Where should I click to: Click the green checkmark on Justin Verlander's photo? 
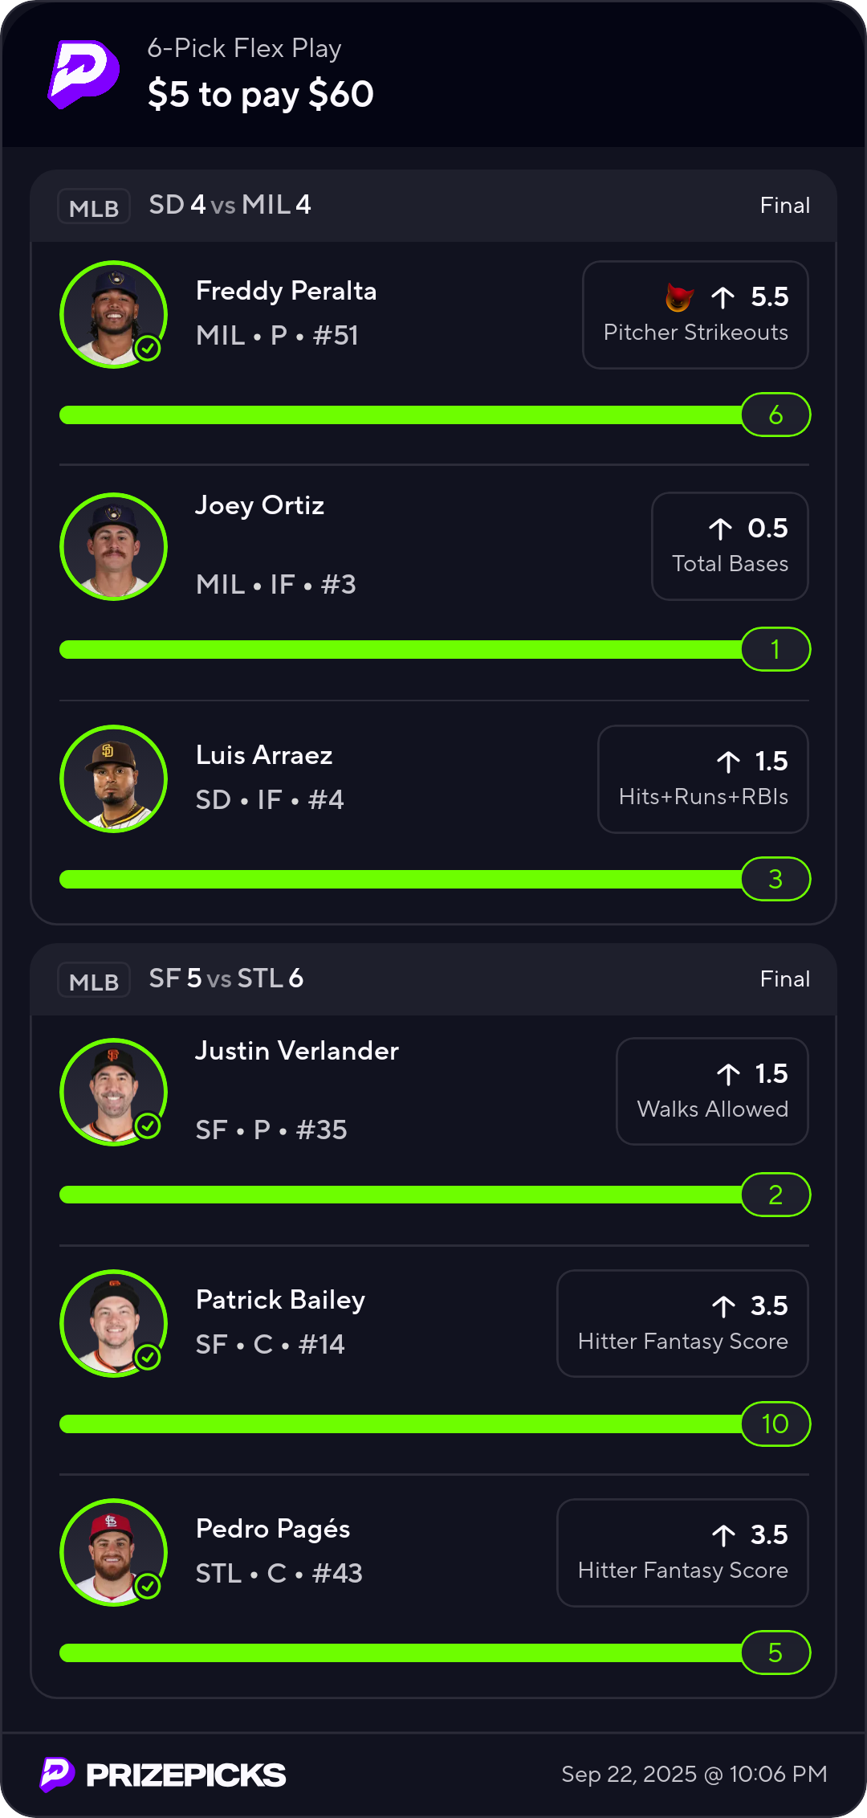(x=148, y=1126)
